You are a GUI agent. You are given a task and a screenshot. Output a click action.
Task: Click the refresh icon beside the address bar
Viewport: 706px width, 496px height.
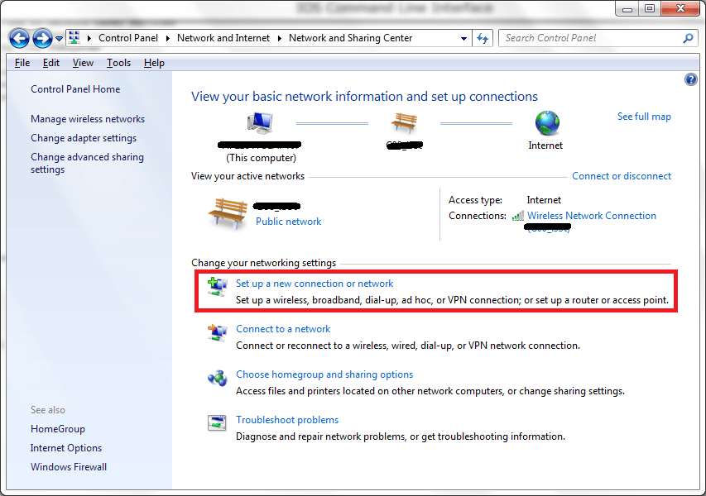click(483, 37)
